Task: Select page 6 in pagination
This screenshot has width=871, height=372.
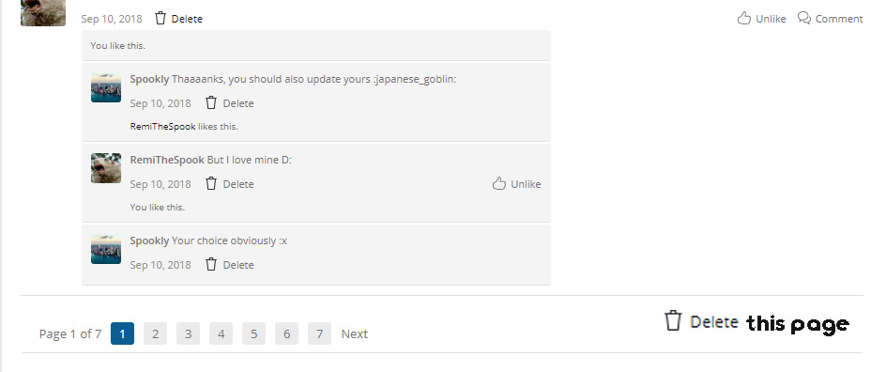Action: point(286,333)
